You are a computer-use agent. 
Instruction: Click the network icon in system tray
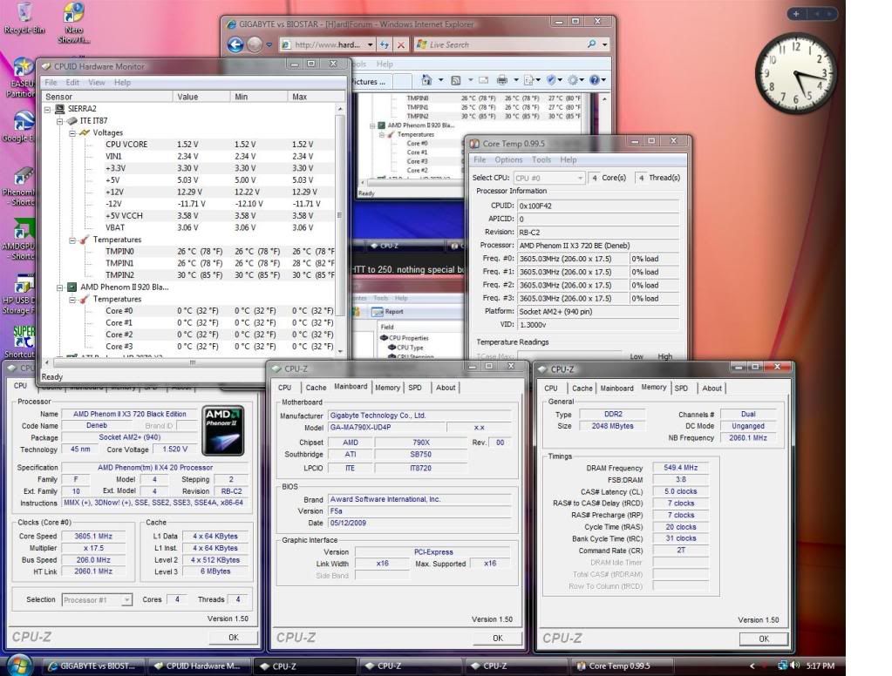point(783,666)
